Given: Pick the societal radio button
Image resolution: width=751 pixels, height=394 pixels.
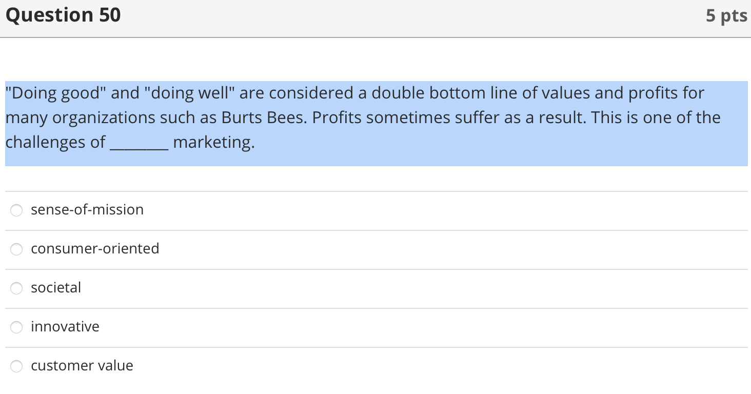Looking at the screenshot, I should tap(17, 288).
